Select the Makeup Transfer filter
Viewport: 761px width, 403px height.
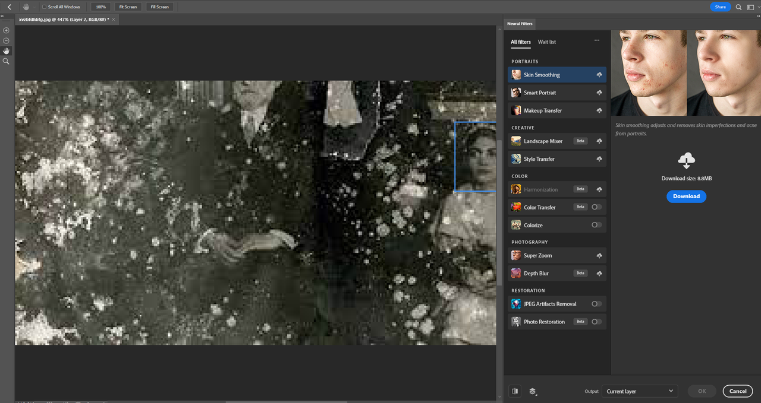[557, 110]
